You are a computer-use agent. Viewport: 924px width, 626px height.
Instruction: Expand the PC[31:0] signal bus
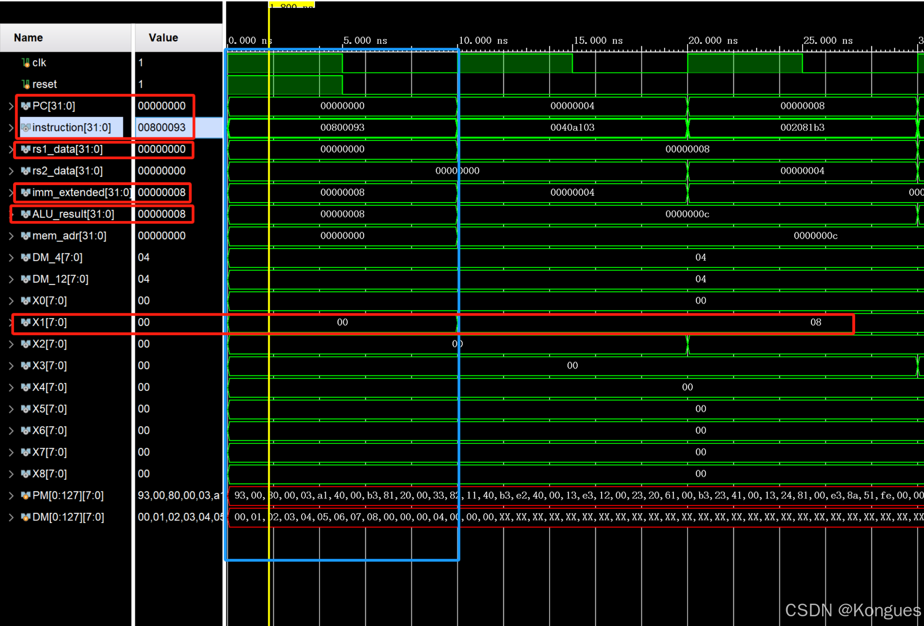tap(11, 106)
